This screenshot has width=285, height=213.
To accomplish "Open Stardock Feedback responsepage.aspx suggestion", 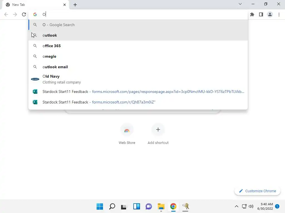I will [138, 92].
